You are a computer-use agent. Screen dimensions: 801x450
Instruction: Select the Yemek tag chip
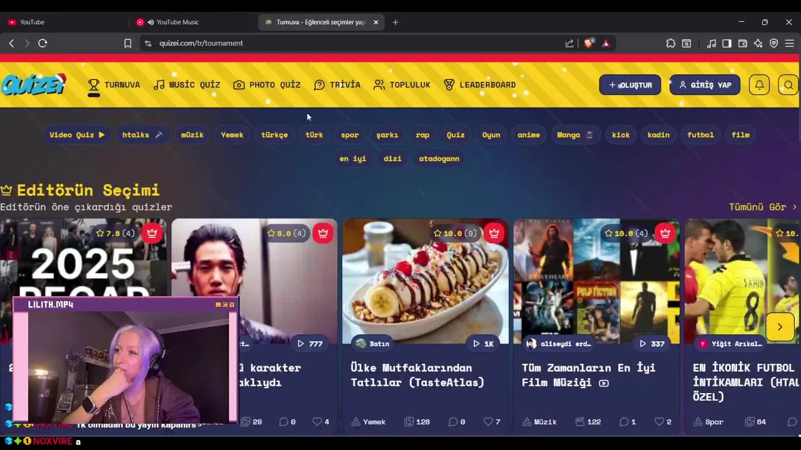(232, 135)
